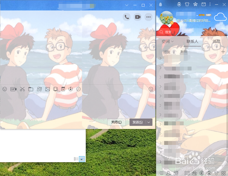
Task: Expand the sixth contact group chevron
Action: tap(161, 105)
